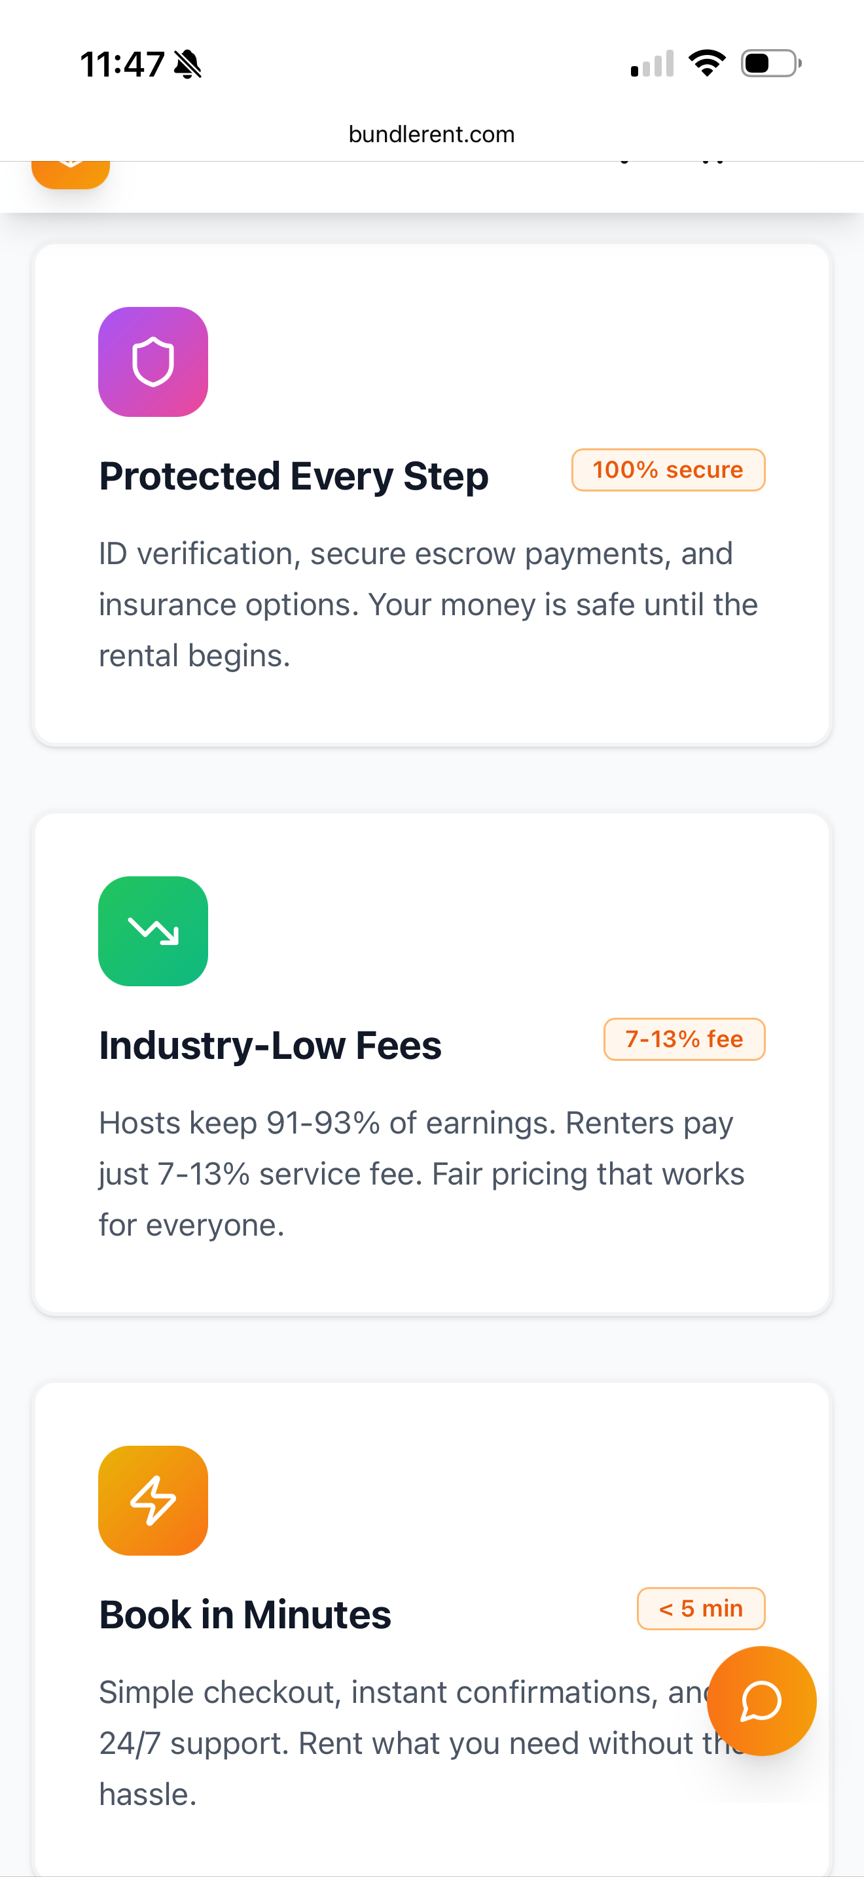Open the chat support bubble
The width and height of the screenshot is (864, 1877).
pyautogui.click(x=761, y=1701)
